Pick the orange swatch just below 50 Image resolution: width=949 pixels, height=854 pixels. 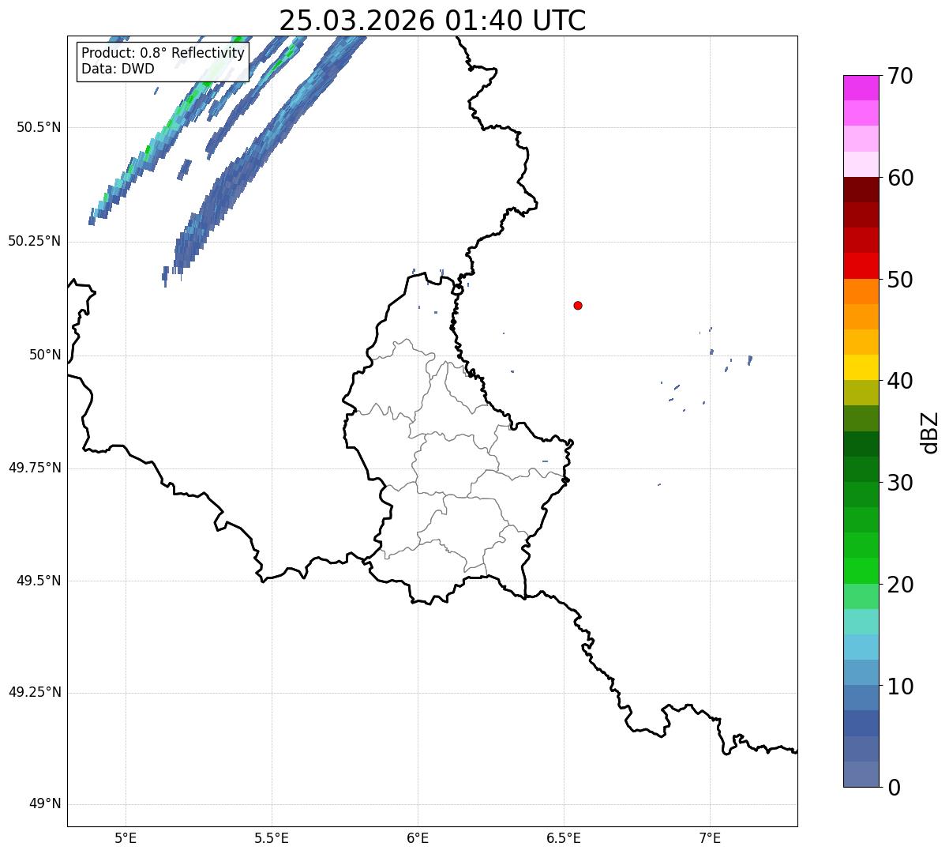coord(861,292)
